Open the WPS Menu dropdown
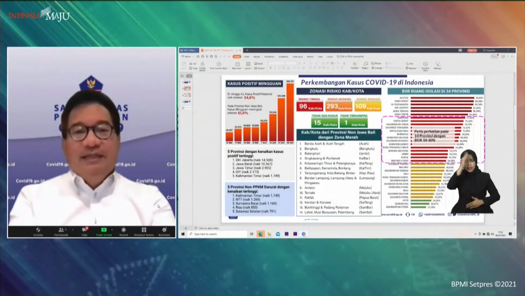 click(187, 57)
